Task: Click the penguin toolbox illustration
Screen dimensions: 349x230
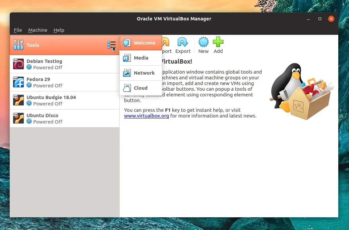Action: click(x=302, y=91)
